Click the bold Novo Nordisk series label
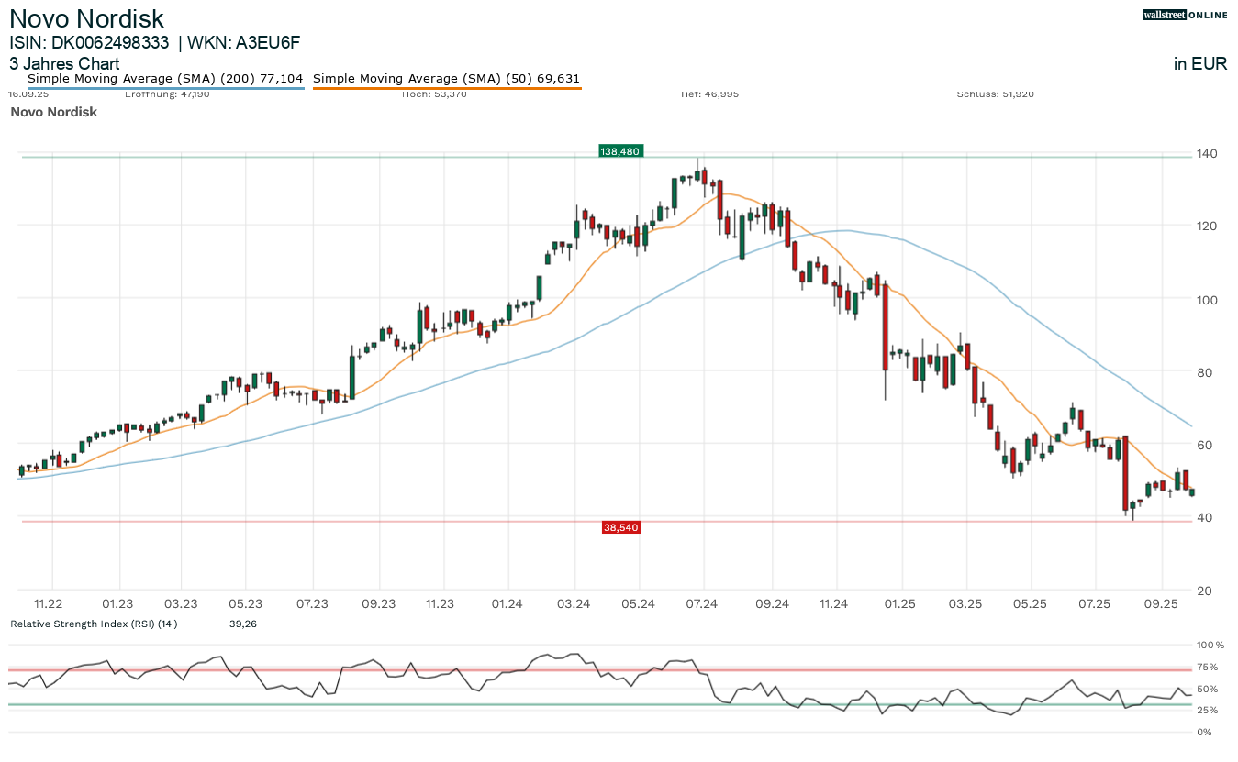The image size is (1238, 762). tap(53, 112)
